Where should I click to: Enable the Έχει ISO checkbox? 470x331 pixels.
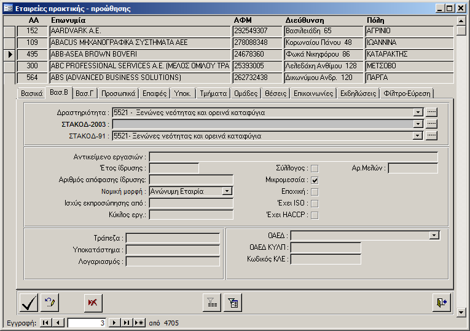coord(315,204)
